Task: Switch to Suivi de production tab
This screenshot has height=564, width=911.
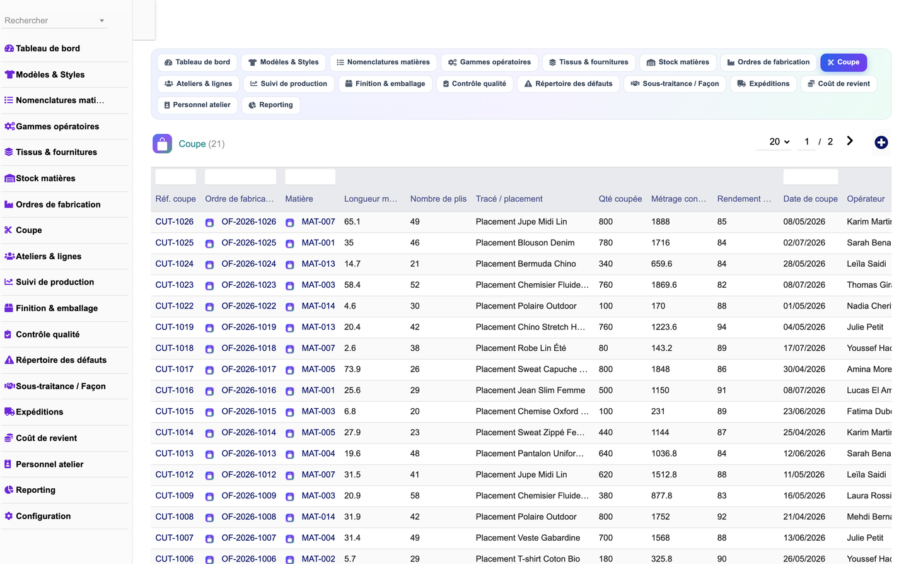Action: pos(289,84)
